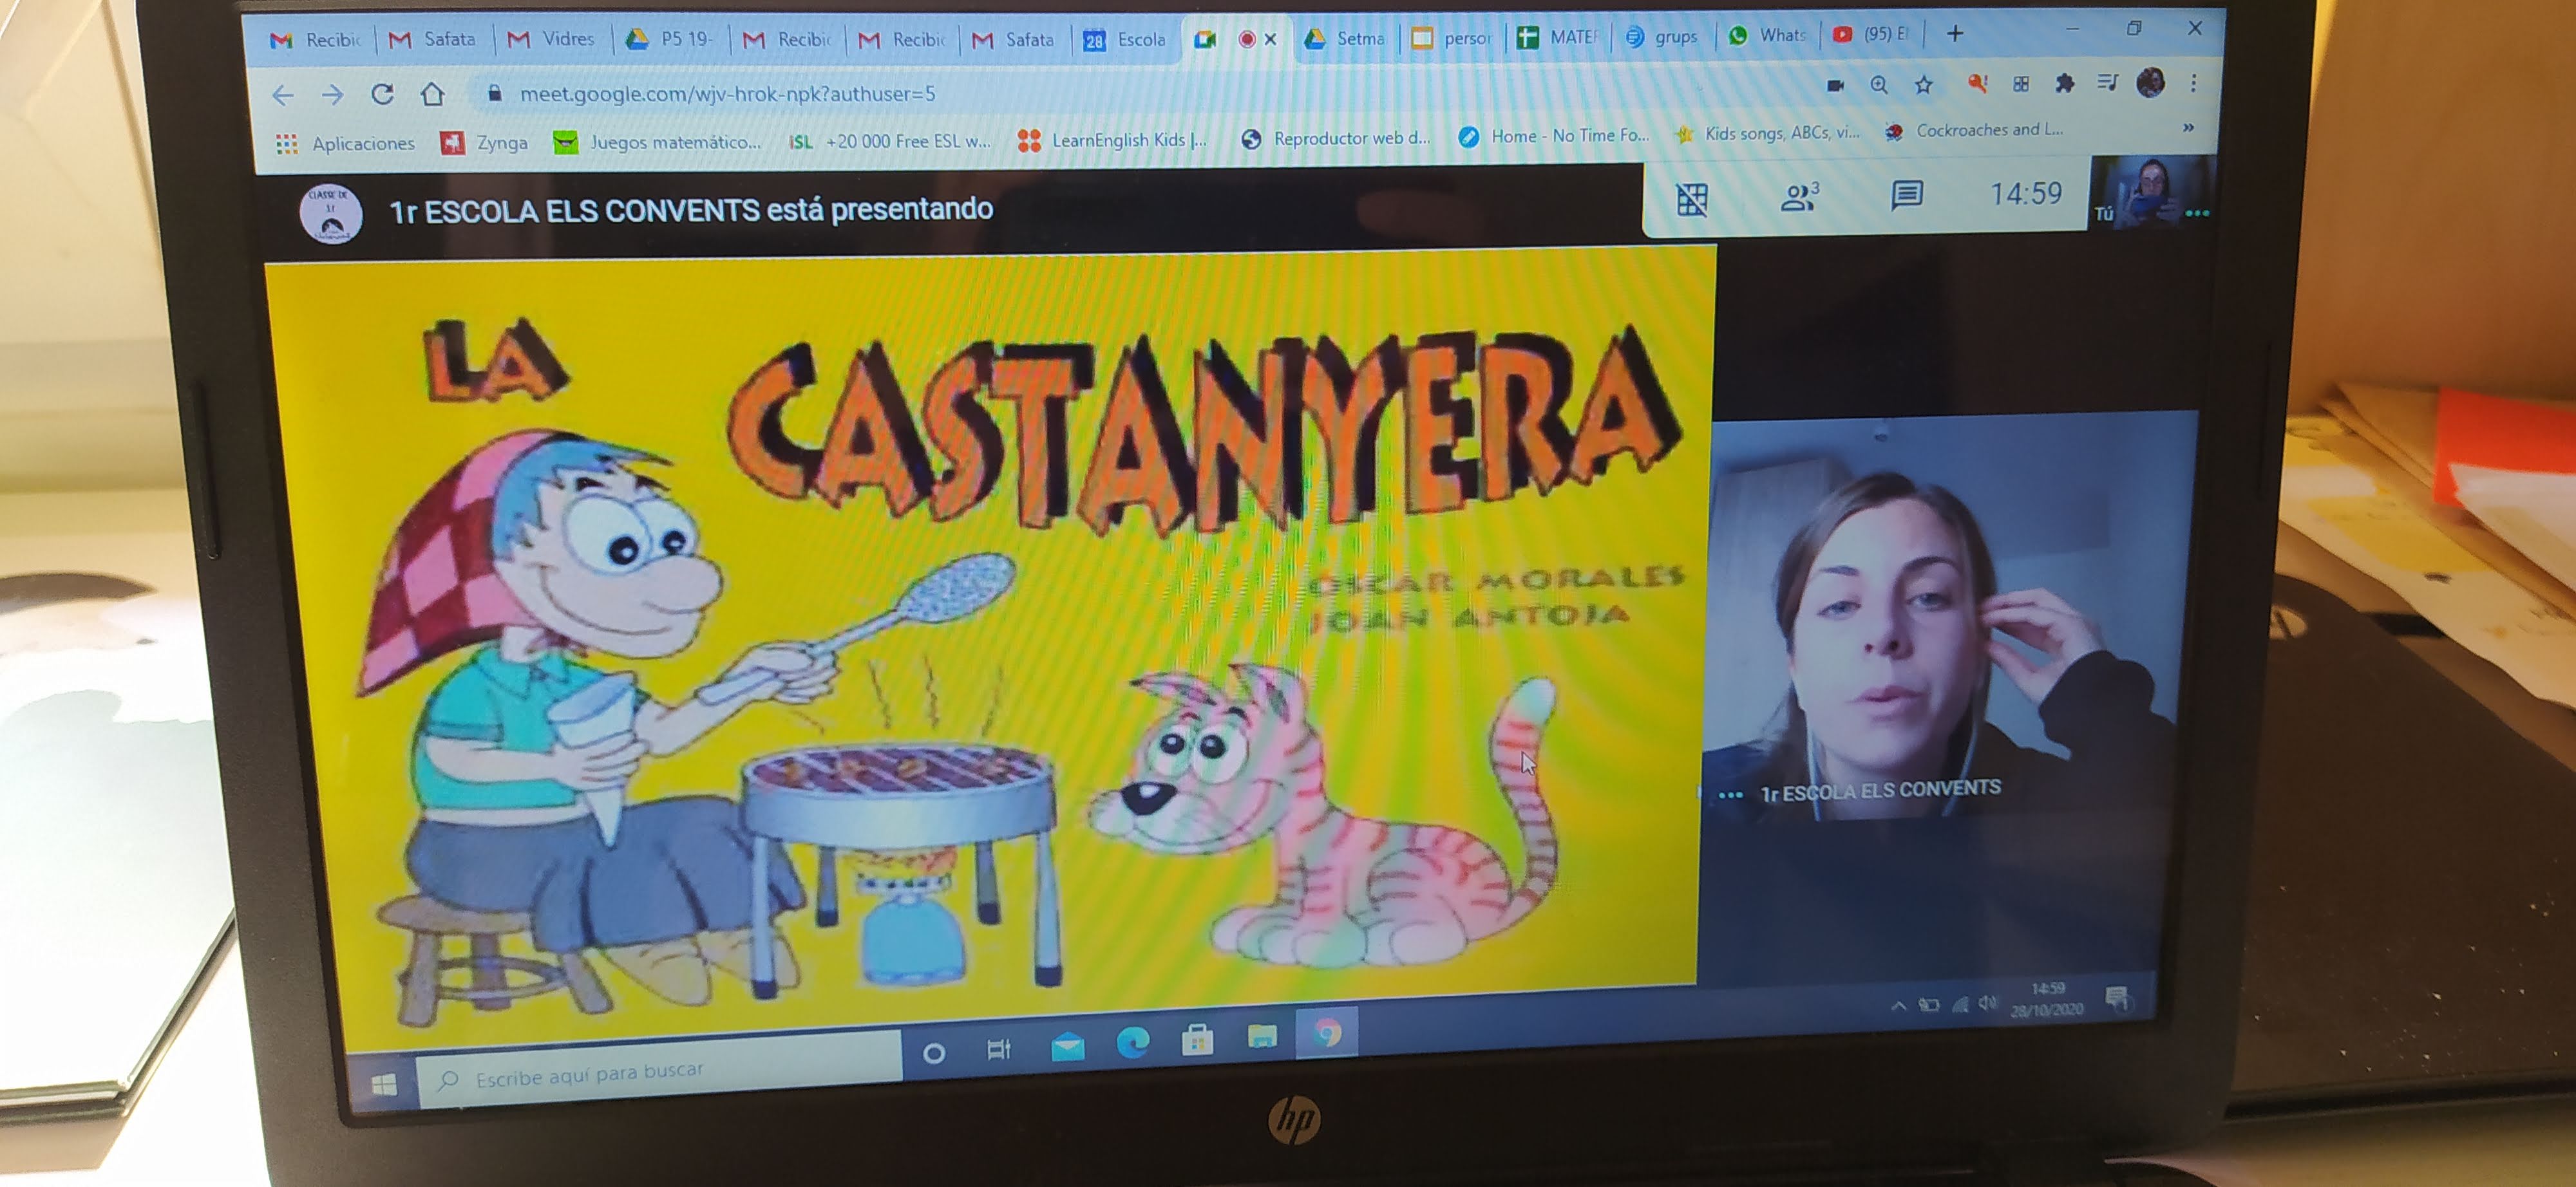This screenshot has width=2576, height=1187.
Task: Open the Microsoft Edge taskbar icon
Action: click(x=1132, y=1043)
